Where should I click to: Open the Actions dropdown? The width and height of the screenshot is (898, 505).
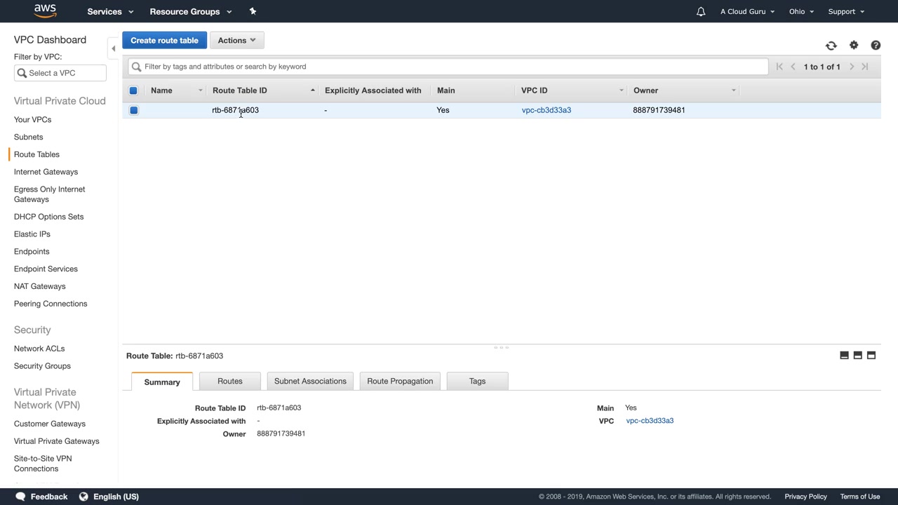point(237,40)
